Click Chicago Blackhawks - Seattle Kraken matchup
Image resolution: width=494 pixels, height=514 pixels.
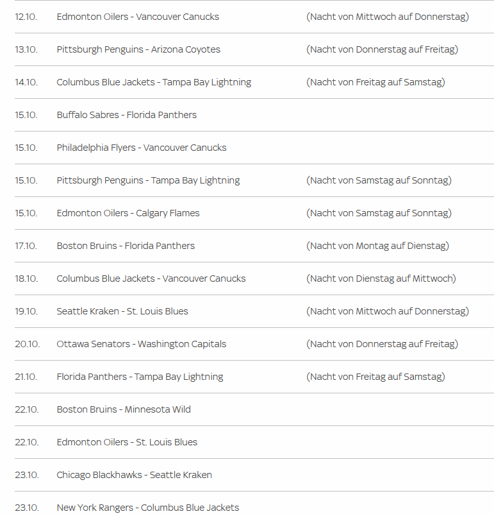[x=134, y=475]
